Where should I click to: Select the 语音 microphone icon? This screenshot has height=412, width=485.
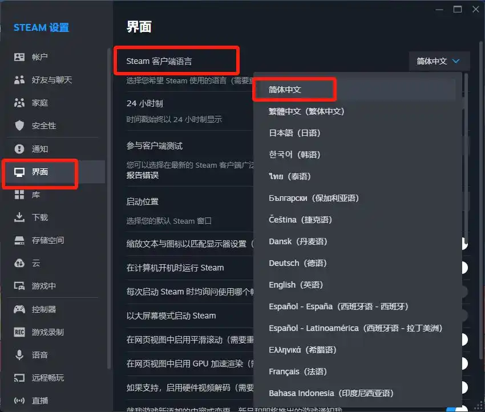coord(19,355)
